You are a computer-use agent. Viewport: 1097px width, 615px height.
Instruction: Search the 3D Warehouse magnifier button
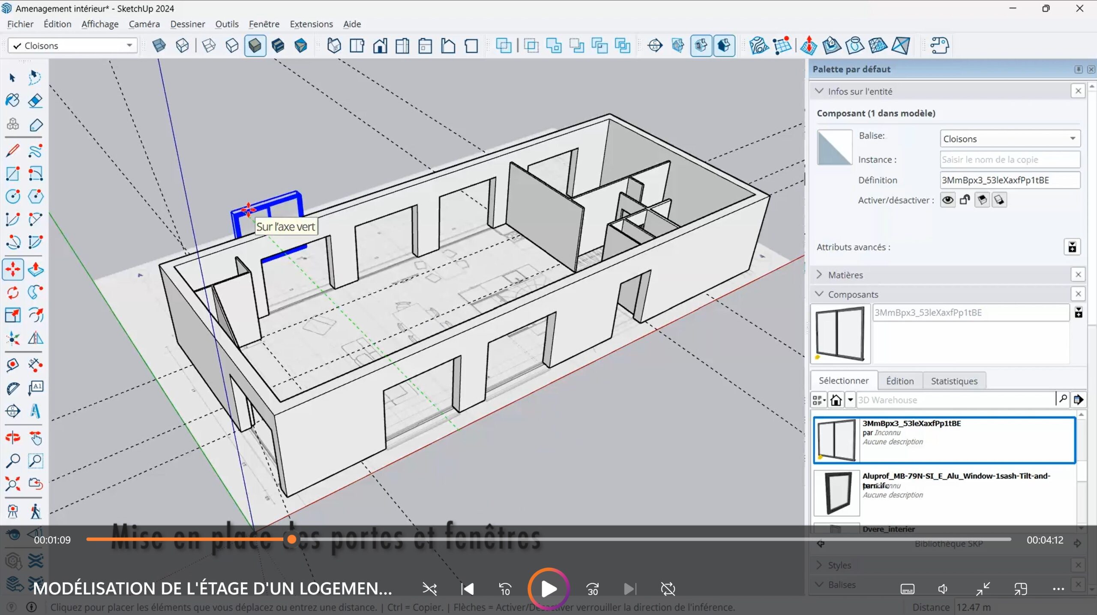(x=1063, y=399)
